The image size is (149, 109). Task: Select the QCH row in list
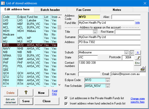(30, 73)
